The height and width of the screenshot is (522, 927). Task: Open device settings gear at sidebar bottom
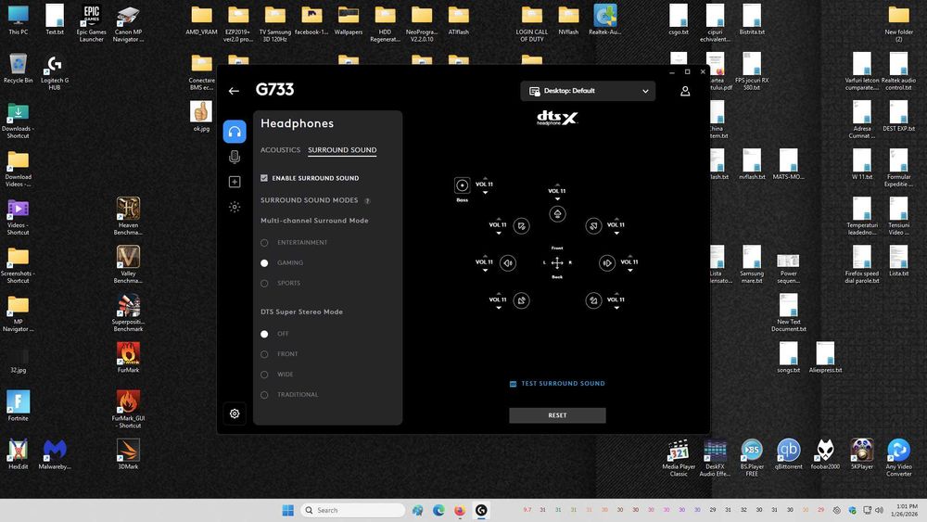click(235, 414)
